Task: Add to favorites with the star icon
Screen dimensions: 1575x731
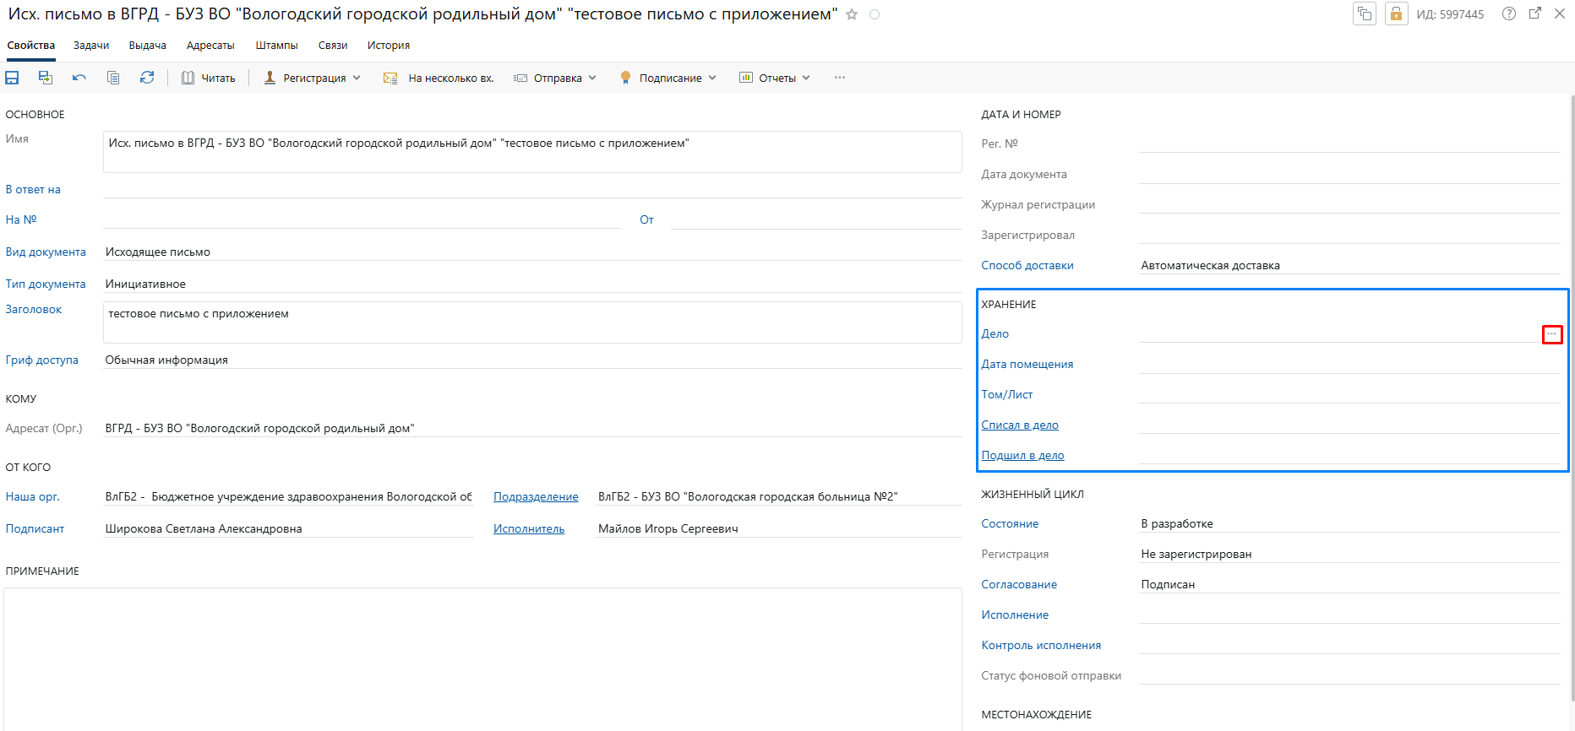Action: pyautogui.click(x=852, y=14)
